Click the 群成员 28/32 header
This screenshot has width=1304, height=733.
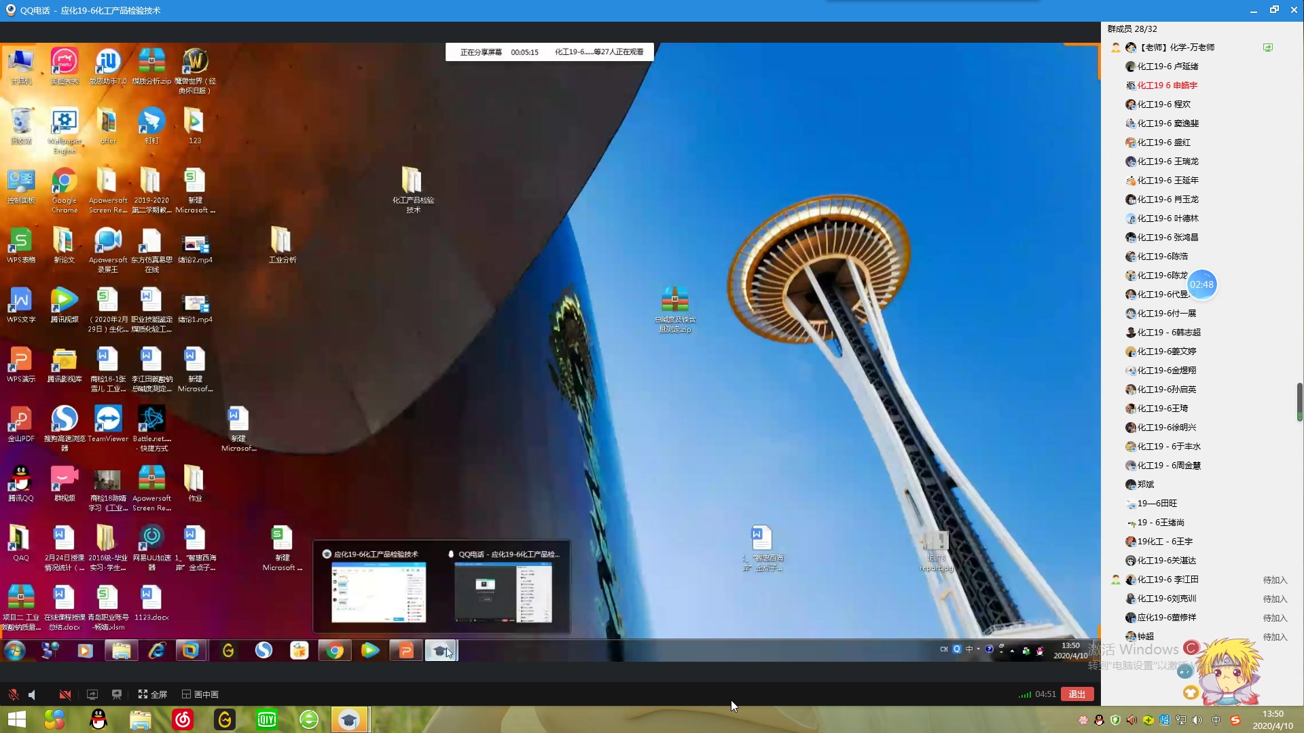click(x=1132, y=29)
